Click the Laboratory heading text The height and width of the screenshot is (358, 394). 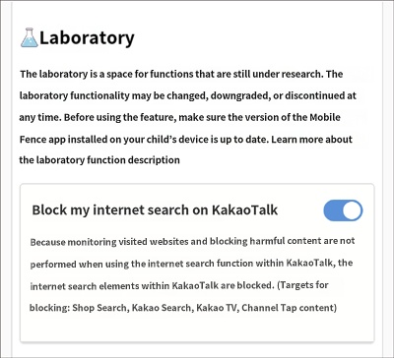pos(87,38)
